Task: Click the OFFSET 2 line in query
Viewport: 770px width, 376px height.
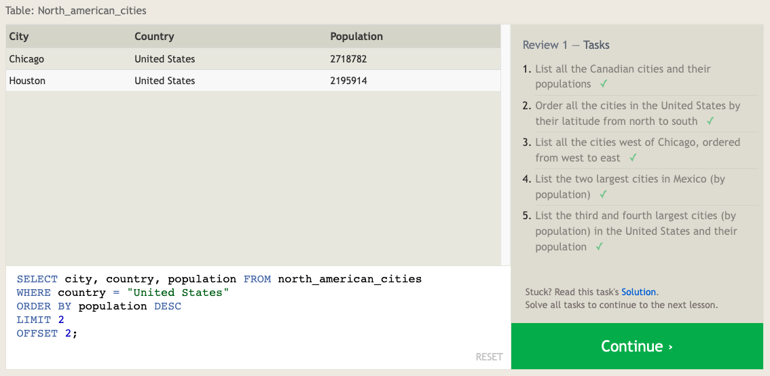Action: pos(47,334)
